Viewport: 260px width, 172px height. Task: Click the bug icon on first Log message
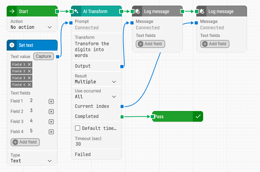137,11
